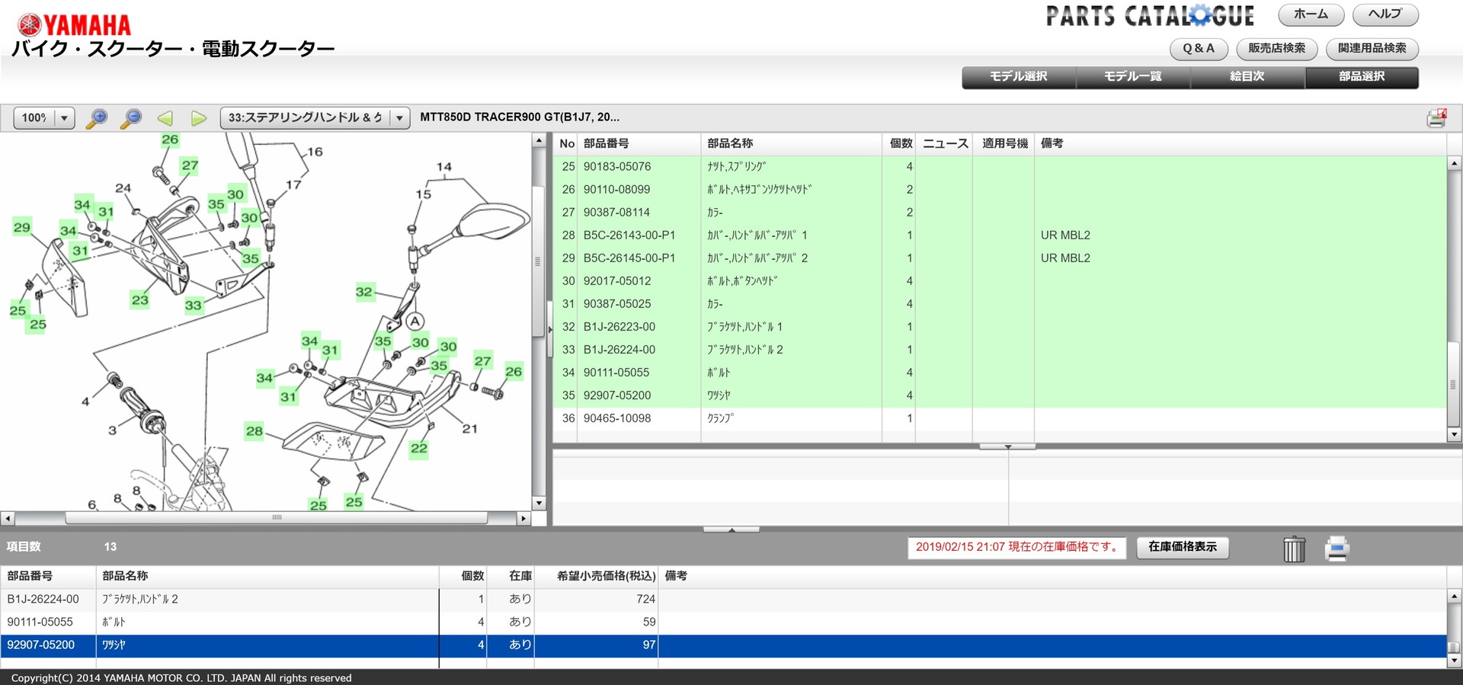Click the diagram horizontal scroll right arrow
The height and width of the screenshot is (685, 1463).
pos(523,519)
